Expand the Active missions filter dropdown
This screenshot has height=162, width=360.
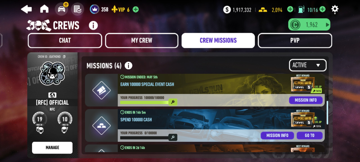[x=308, y=65]
